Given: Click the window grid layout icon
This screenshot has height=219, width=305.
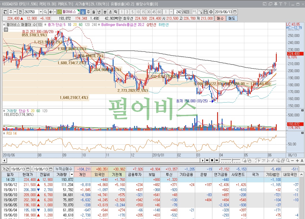Looking at the screenshot, I should [x=245, y=160].
